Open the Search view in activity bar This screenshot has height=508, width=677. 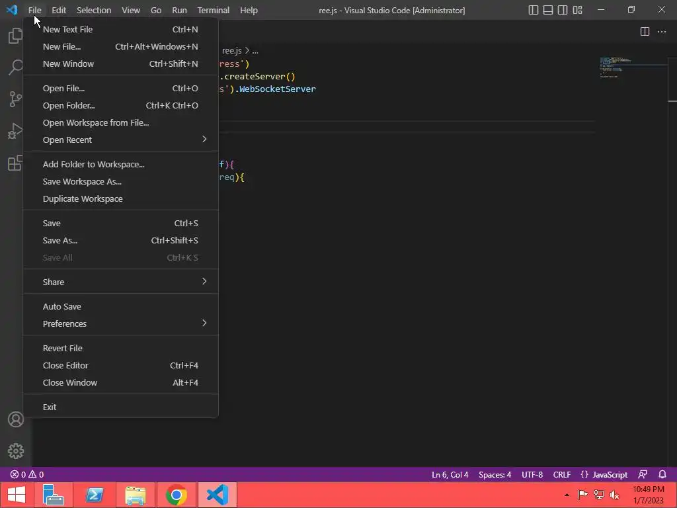(16, 67)
